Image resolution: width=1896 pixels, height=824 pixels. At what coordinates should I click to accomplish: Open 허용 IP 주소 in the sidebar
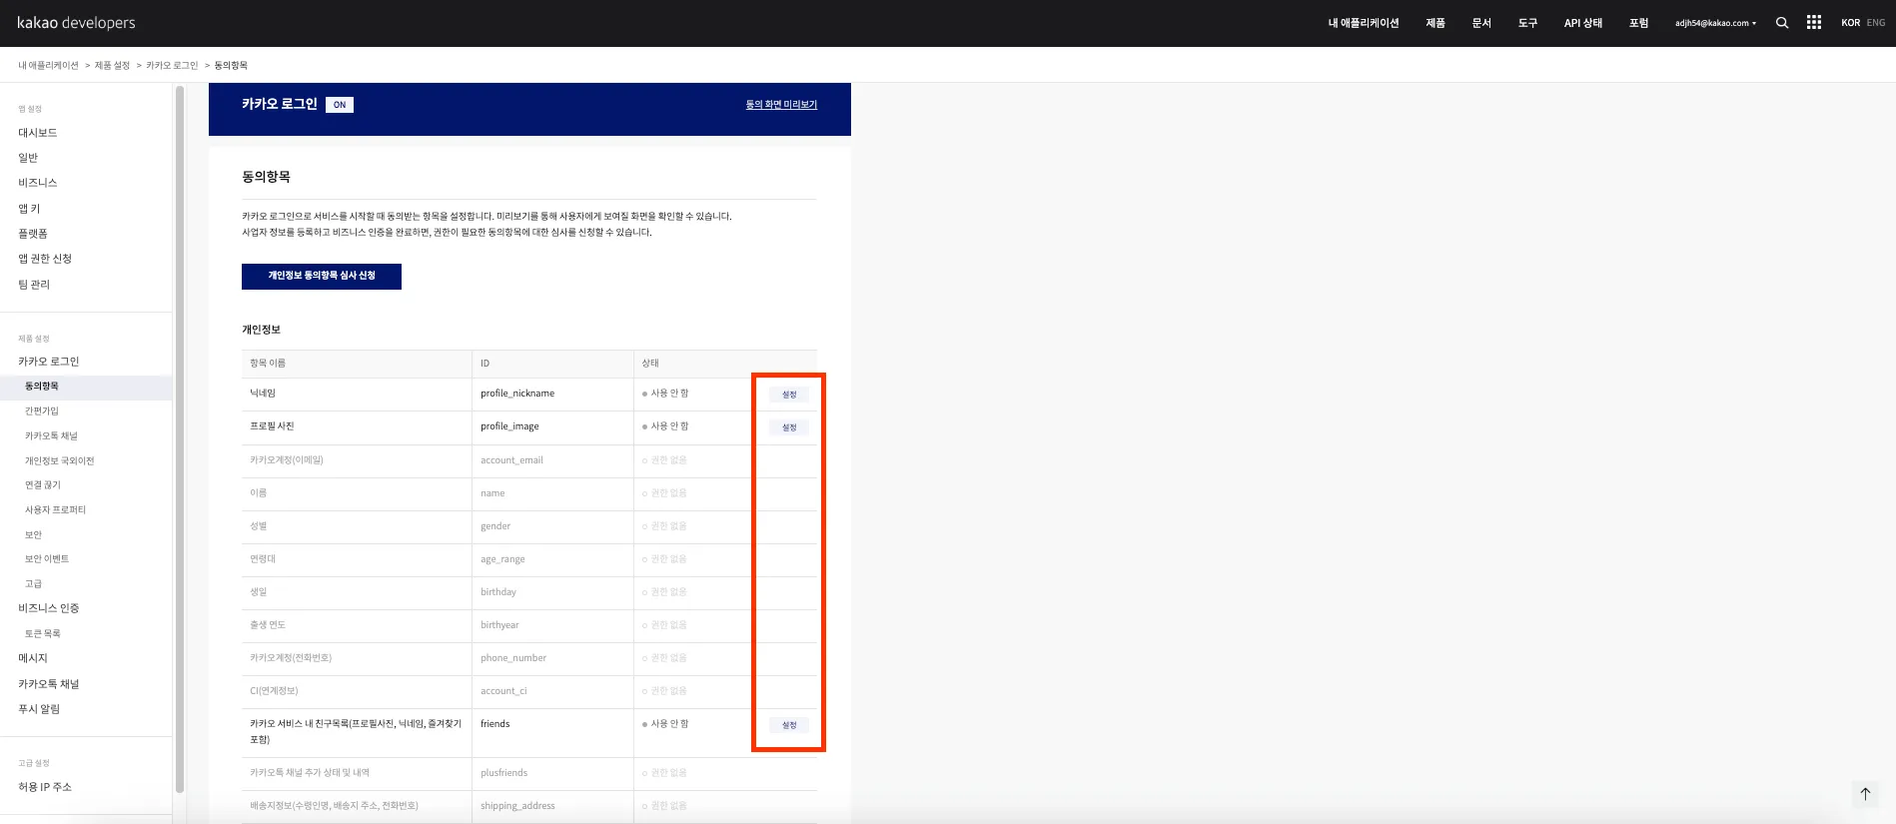45,787
